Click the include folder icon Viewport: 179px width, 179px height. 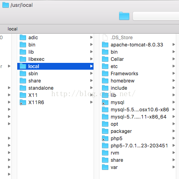click(x=105, y=88)
